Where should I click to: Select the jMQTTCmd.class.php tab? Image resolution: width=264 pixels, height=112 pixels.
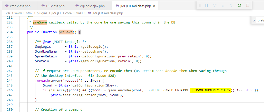coord(135,6)
